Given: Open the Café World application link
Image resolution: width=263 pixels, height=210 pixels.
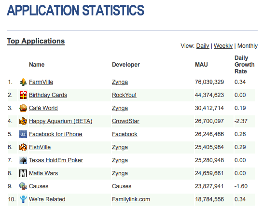Looking at the screenshot, I should pyautogui.click(x=43, y=108).
